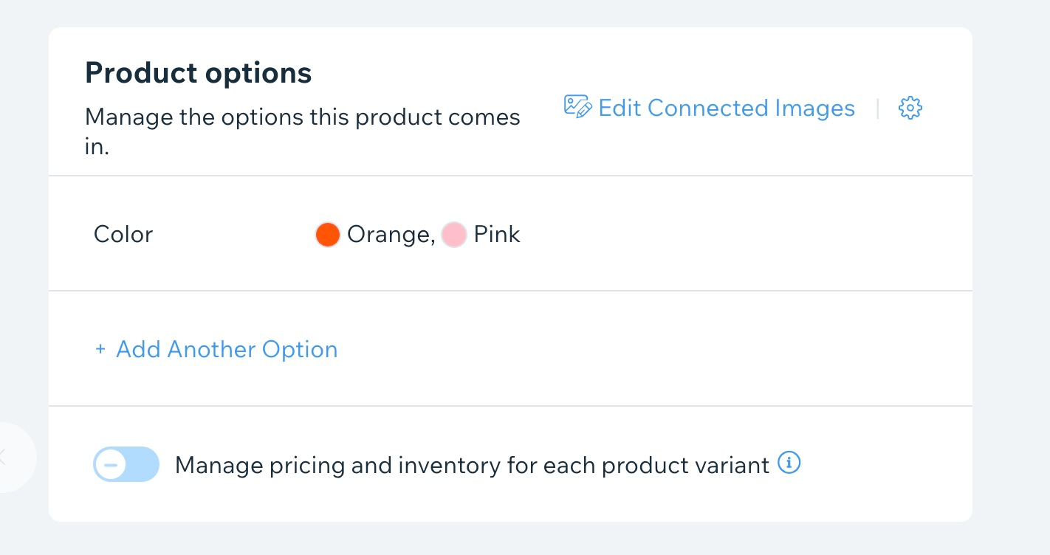
Task: Click the Product options section header
Action: click(198, 72)
